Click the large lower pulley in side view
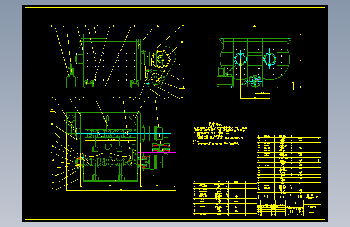Viewport: 350px width, 227px height. [155, 77]
